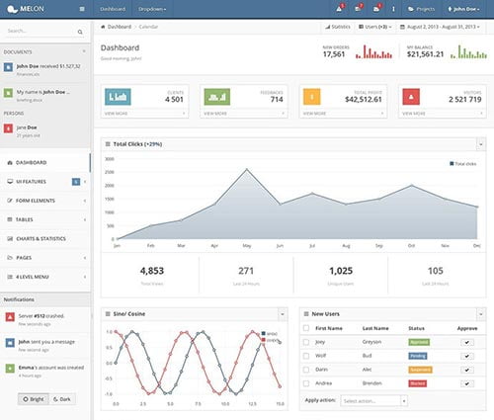This screenshot has height=420, width=494.
Task: Click the red New Orders sparkline chart
Action: (374, 51)
